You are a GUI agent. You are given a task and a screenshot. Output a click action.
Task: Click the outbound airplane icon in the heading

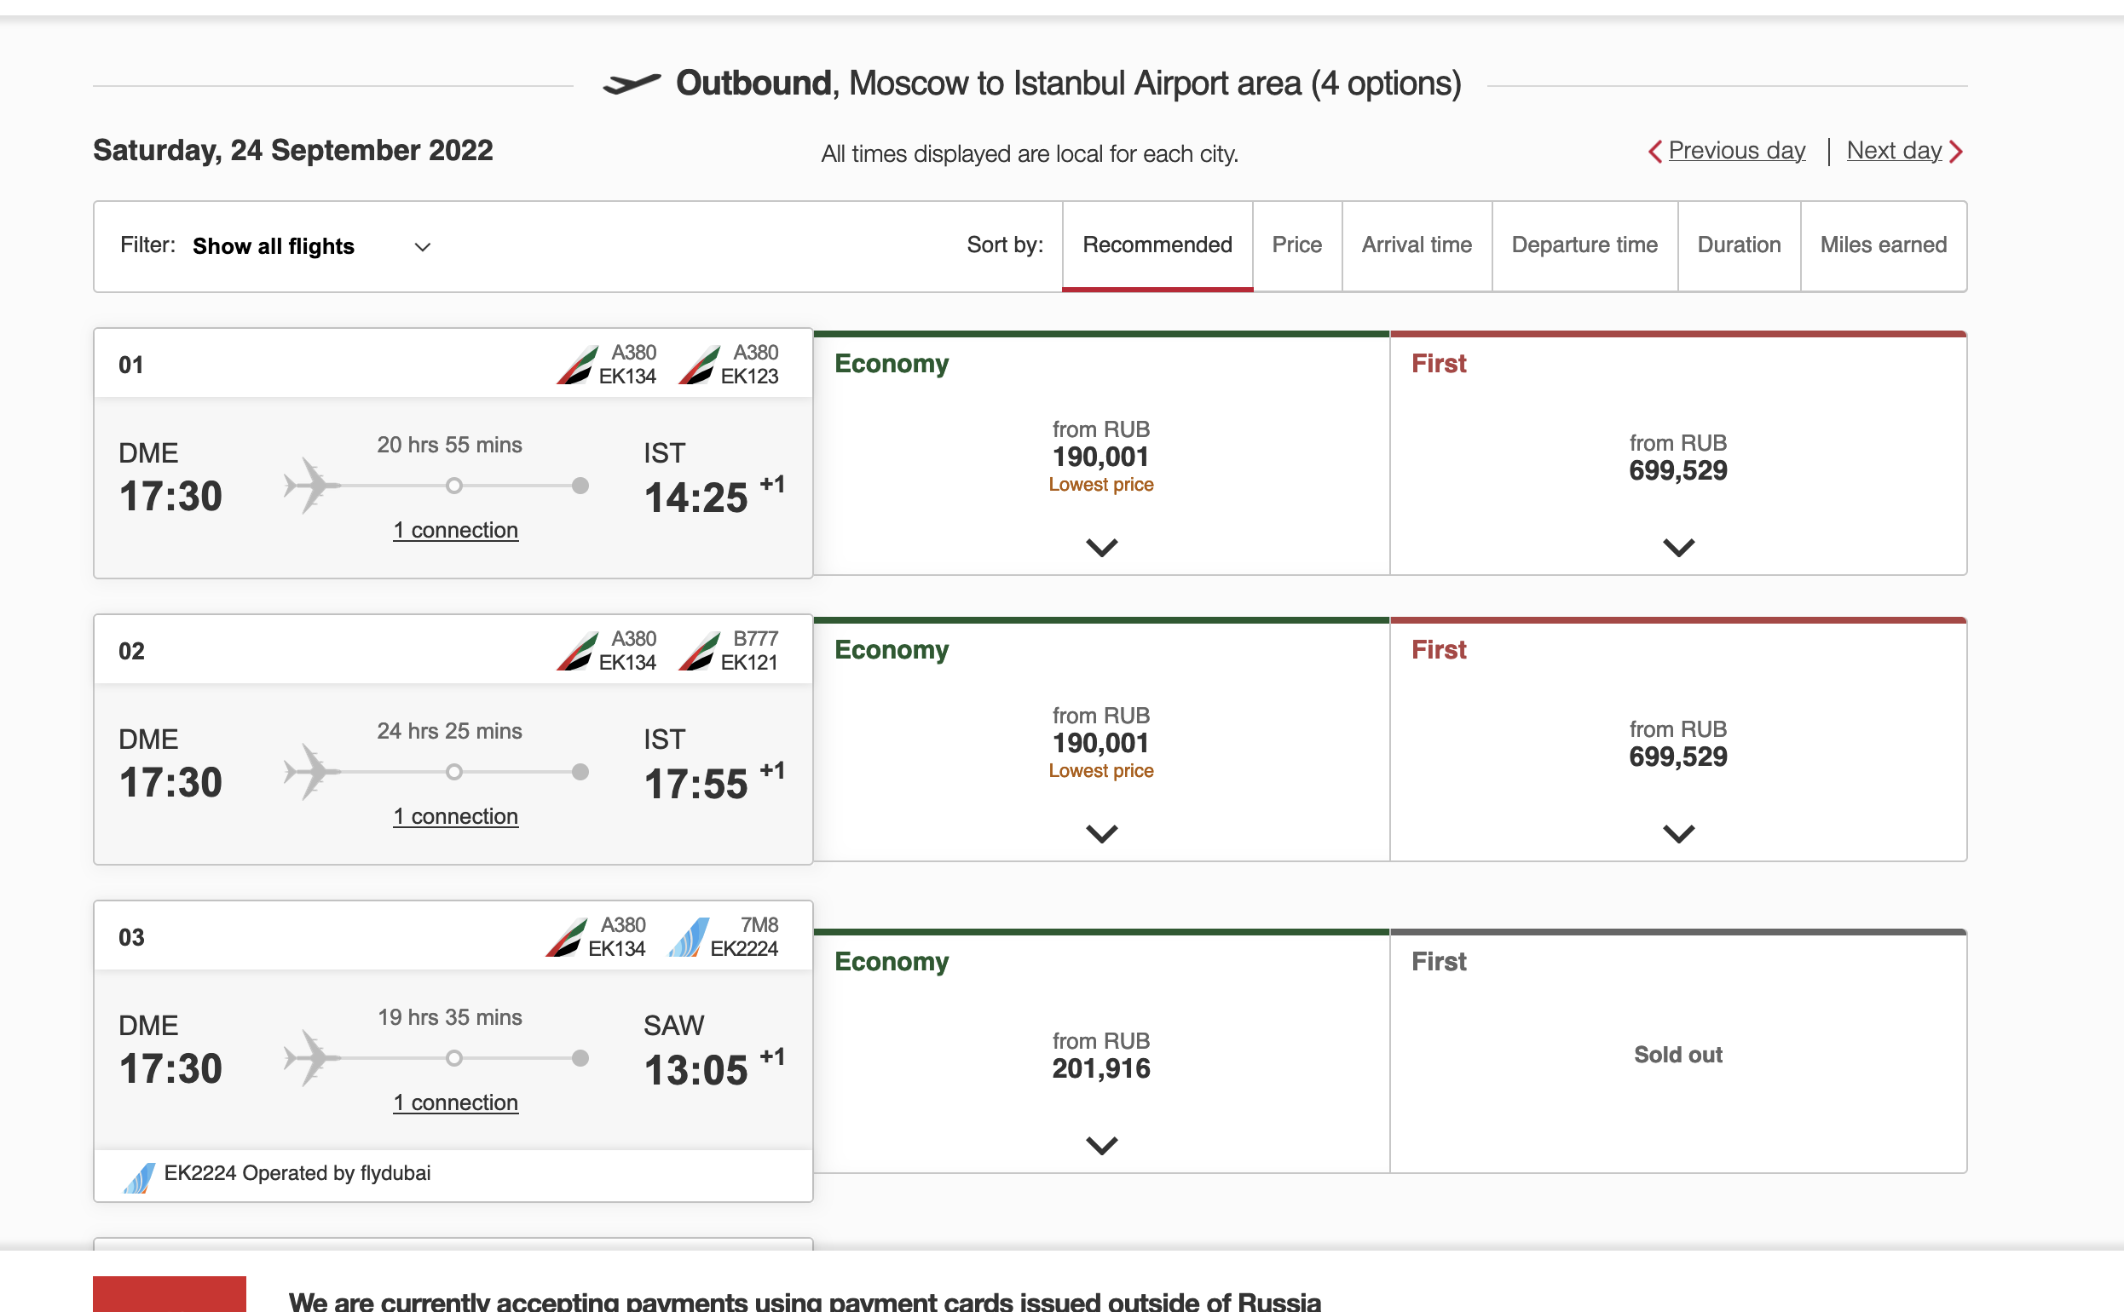(x=632, y=83)
